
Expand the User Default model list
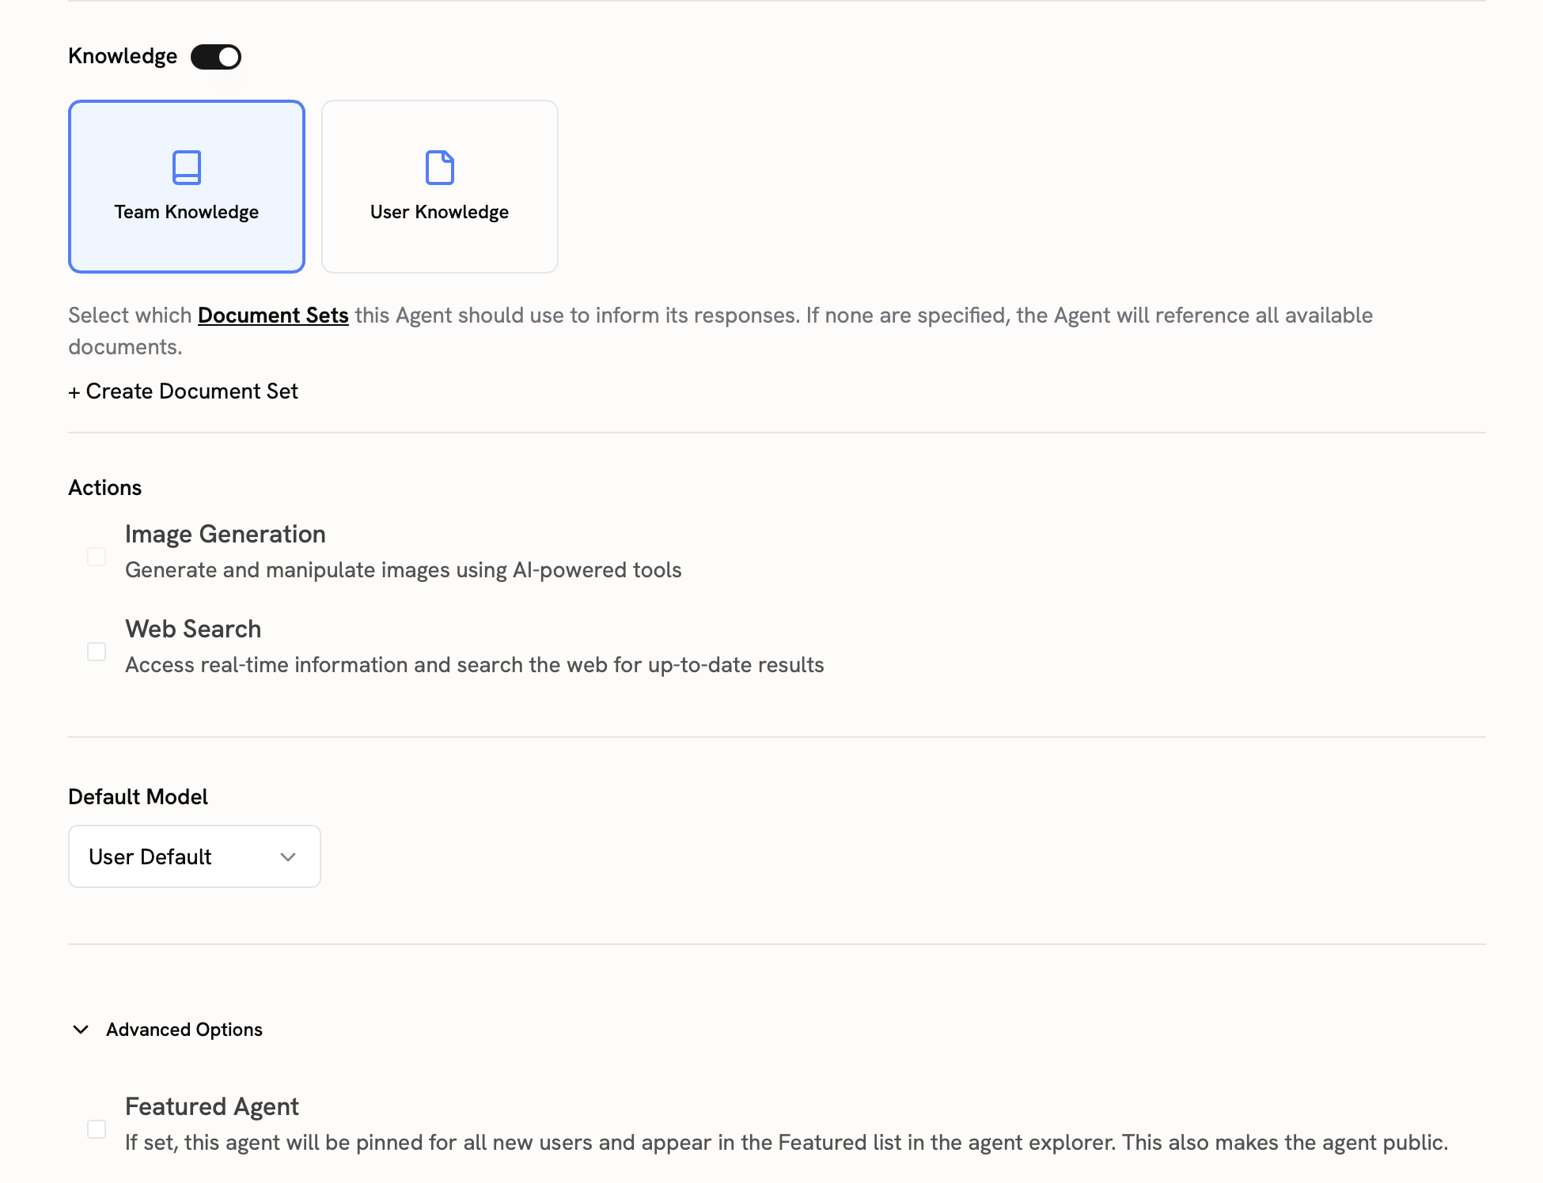pyautogui.click(x=194, y=856)
